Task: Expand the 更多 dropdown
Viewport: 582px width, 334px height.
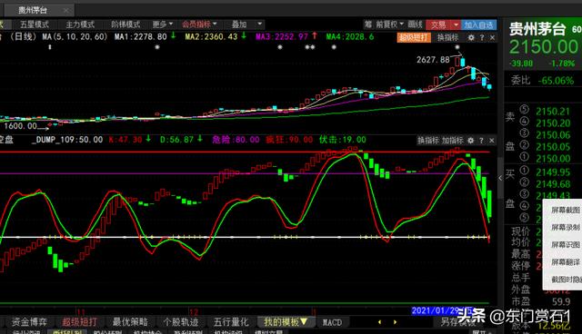Action: tap(163, 25)
